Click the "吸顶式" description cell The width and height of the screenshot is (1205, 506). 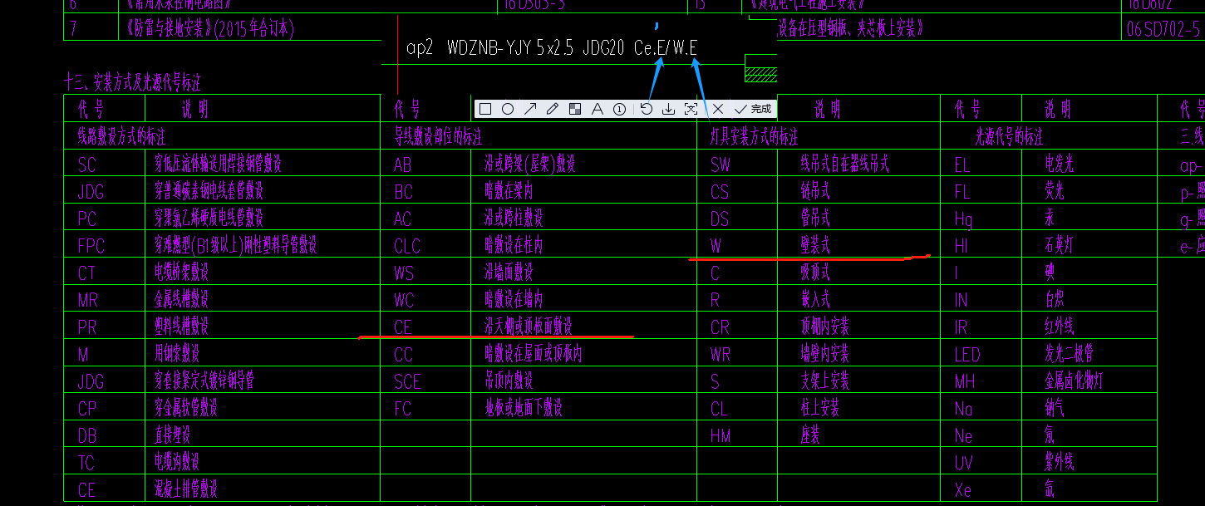coord(815,273)
